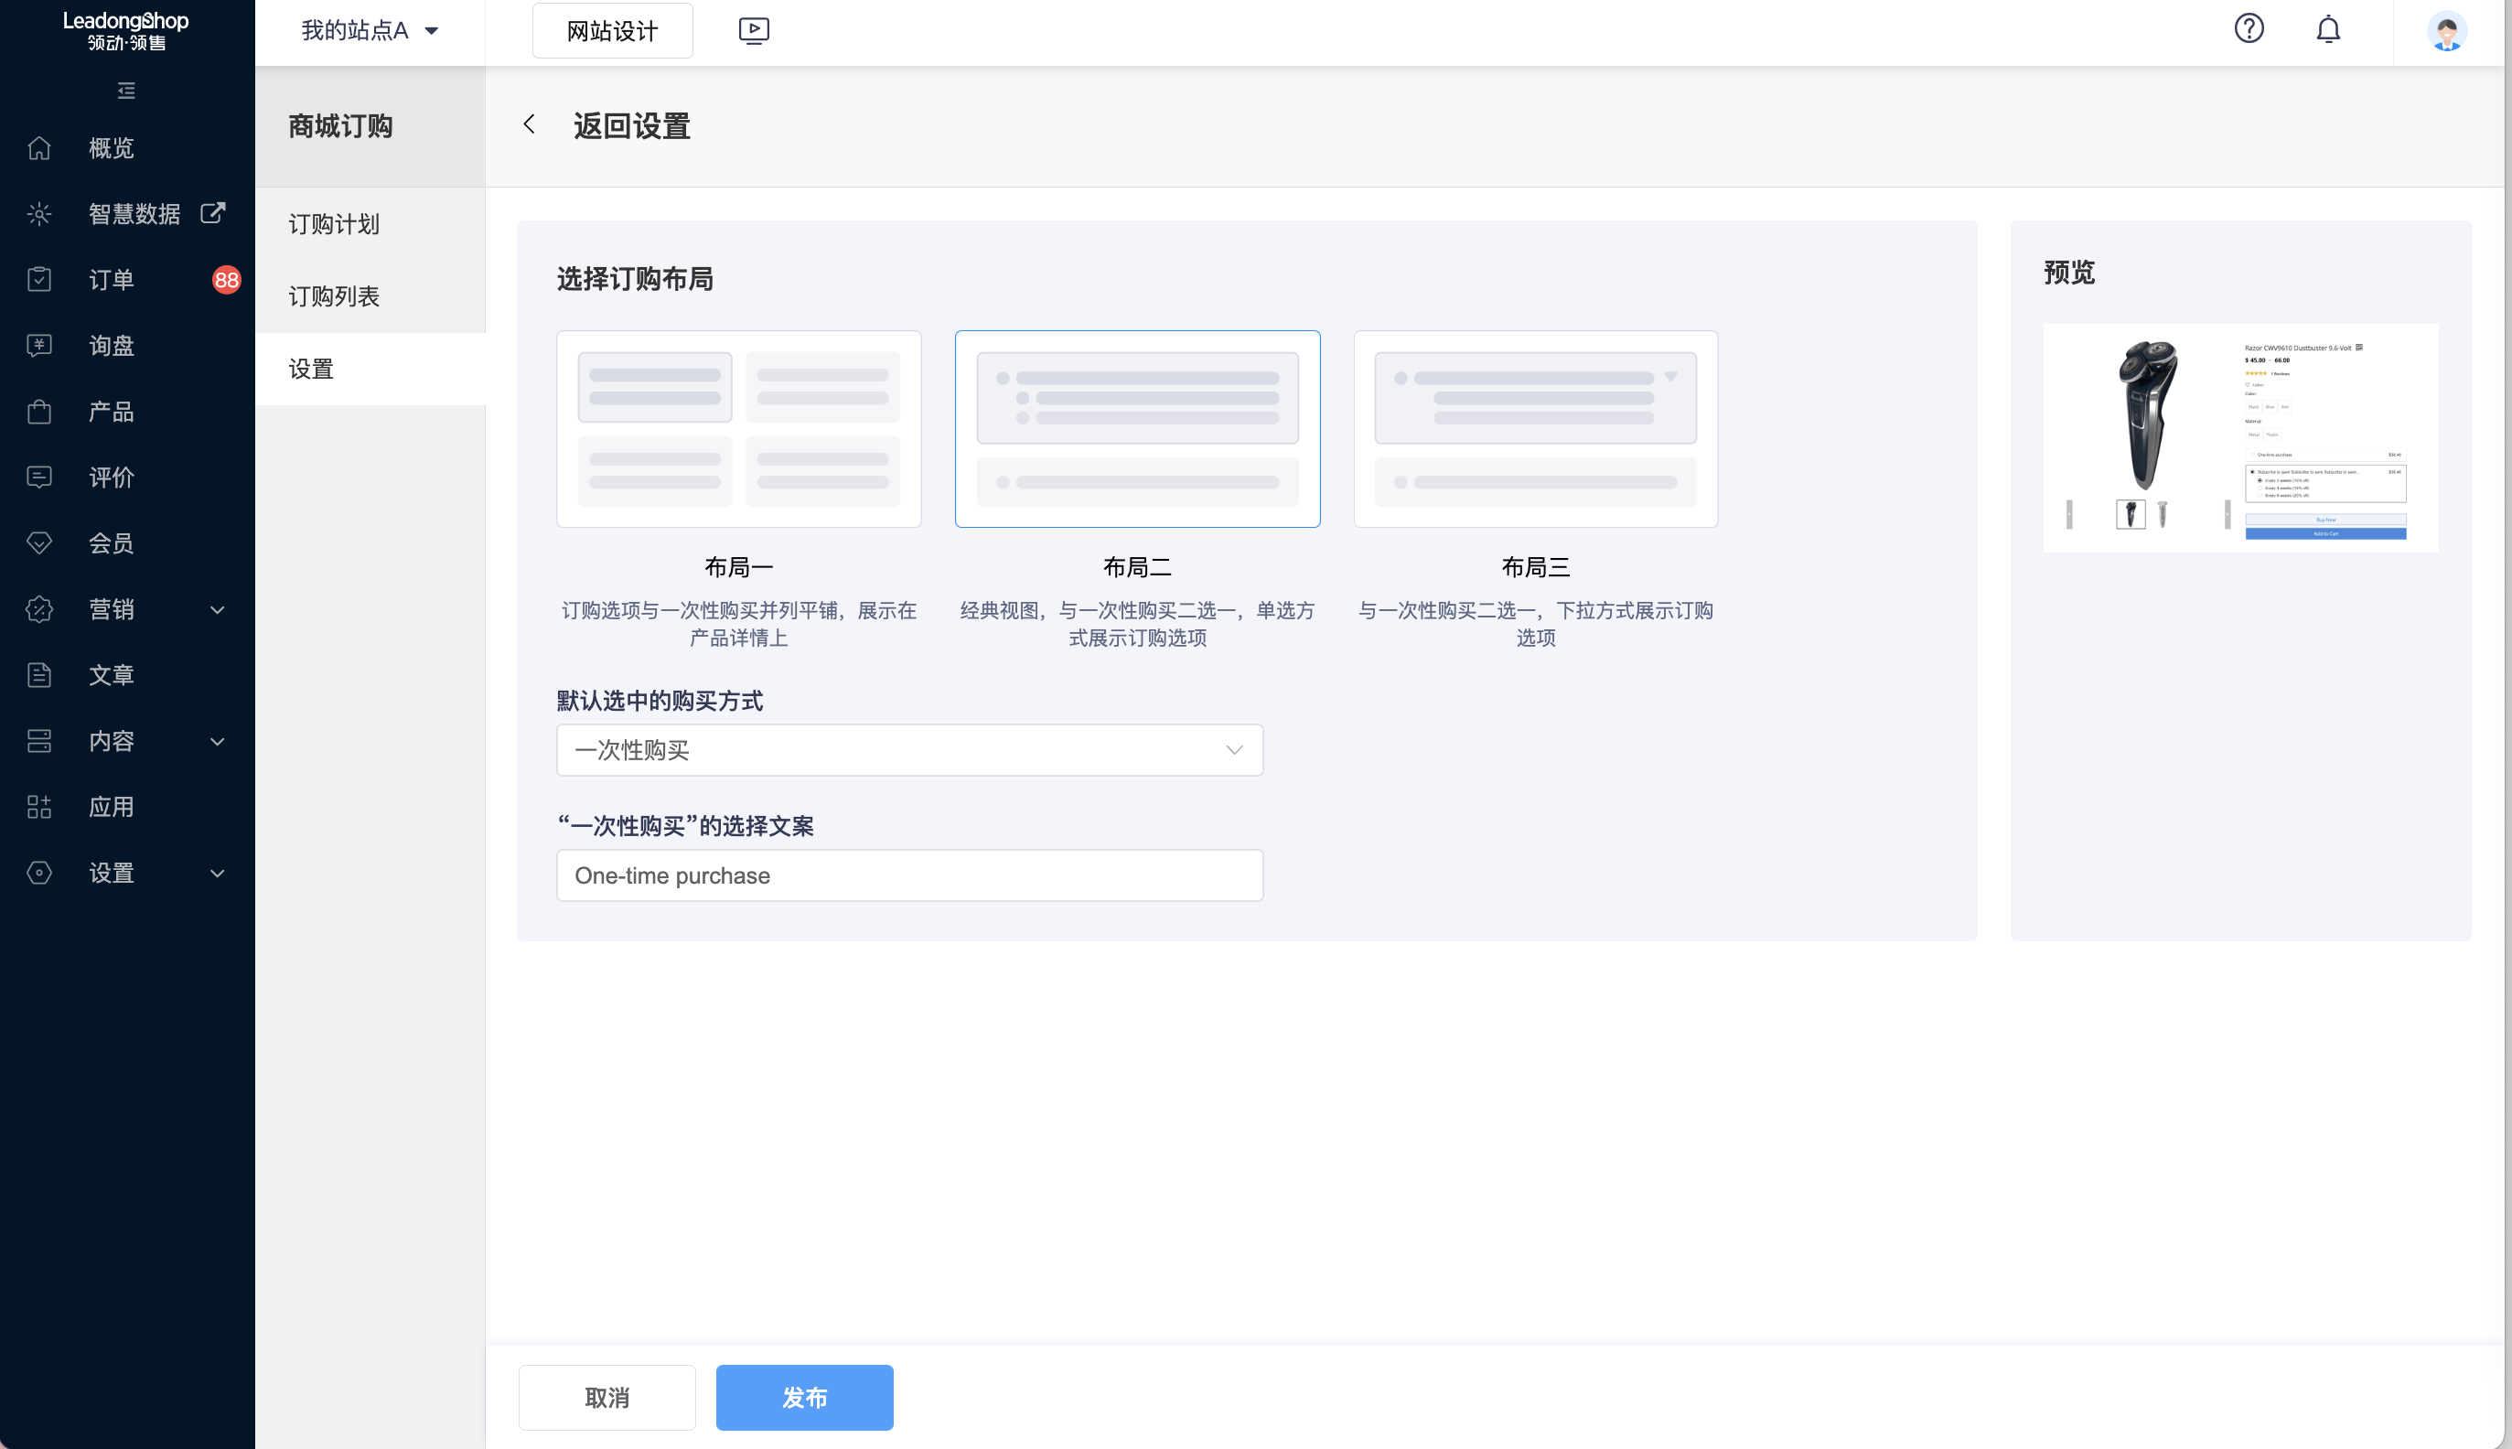2512x1449 pixels.
Task: Switch to the 订购列表 menu item
Action: (x=333, y=295)
